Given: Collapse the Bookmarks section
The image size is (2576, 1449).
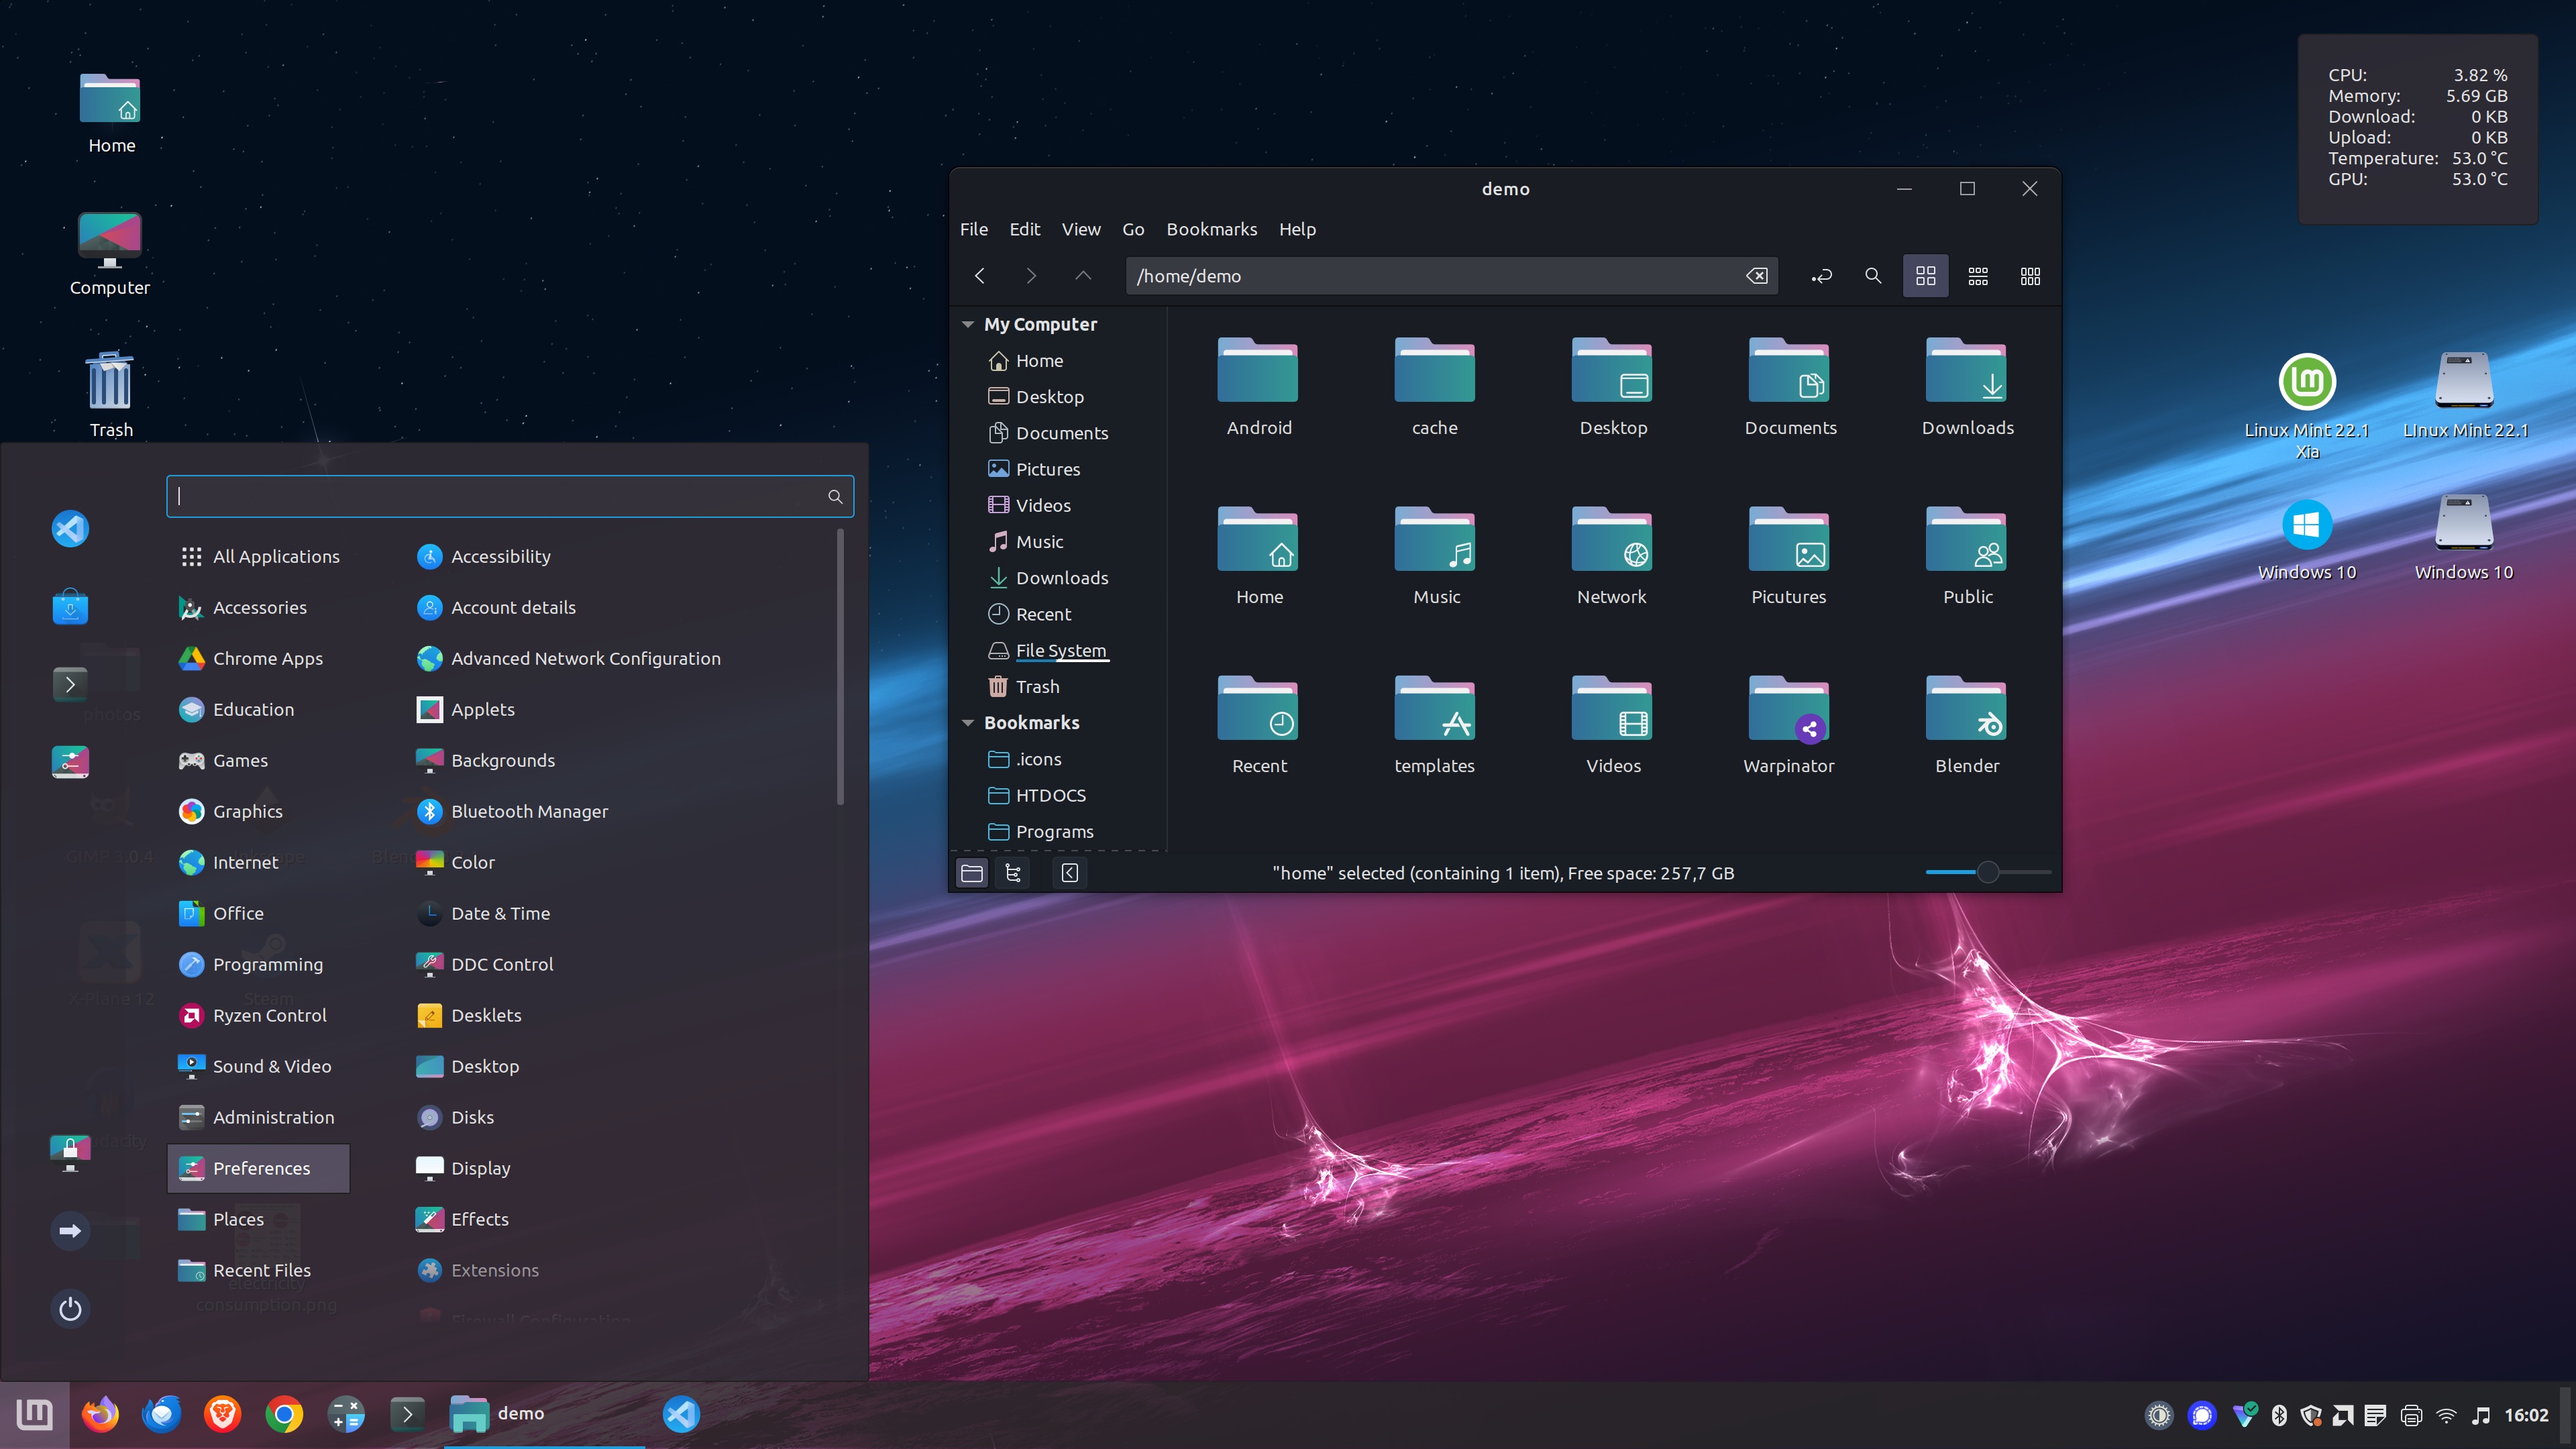Looking at the screenshot, I should 967,722.
